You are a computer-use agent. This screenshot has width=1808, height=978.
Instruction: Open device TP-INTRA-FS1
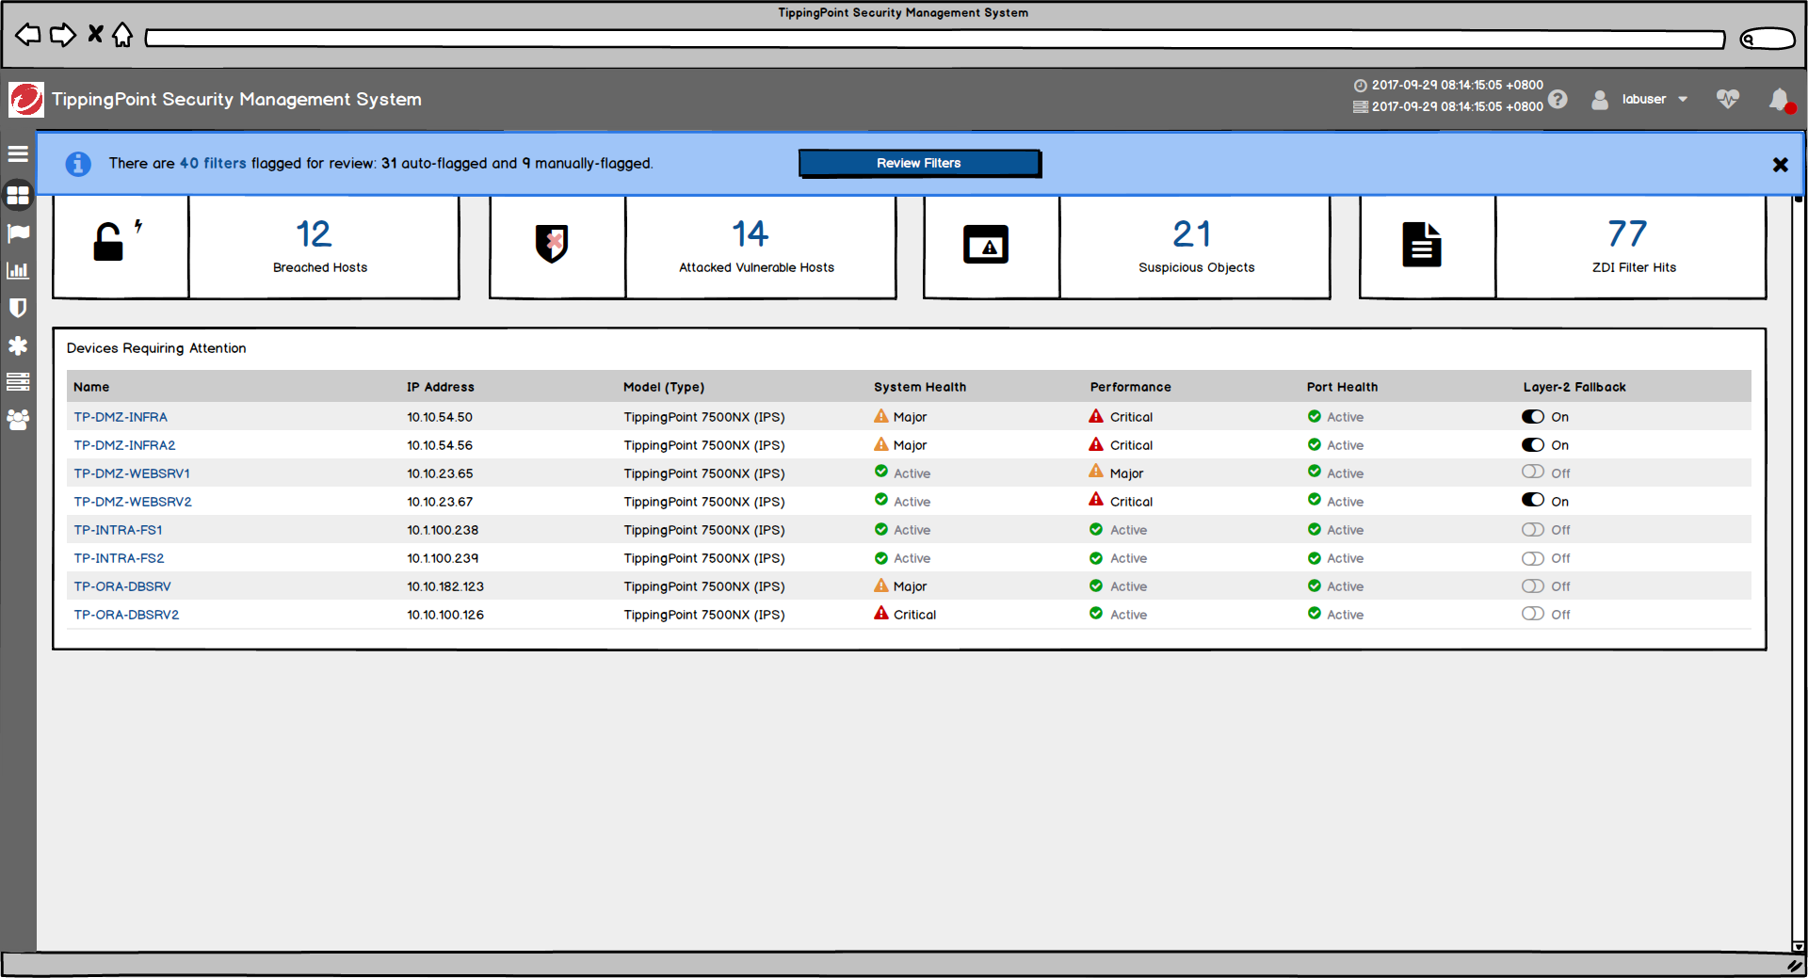pyautogui.click(x=118, y=530)
